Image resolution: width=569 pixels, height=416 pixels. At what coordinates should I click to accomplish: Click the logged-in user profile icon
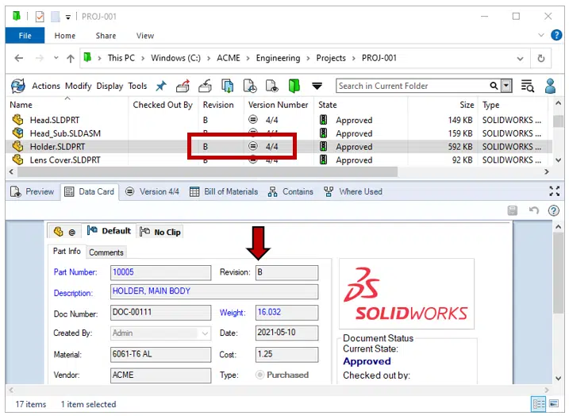[x=550, y=86]
